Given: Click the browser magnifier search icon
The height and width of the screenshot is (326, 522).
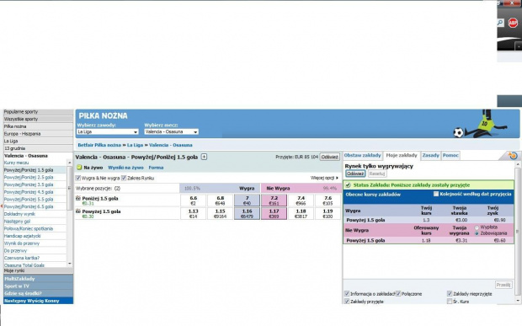Looking at the screenshot, I should click(500, 23).
